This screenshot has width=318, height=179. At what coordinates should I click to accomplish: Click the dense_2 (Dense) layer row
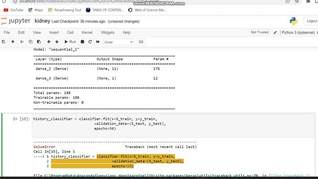pyautogui.click(x=98, y=69)
